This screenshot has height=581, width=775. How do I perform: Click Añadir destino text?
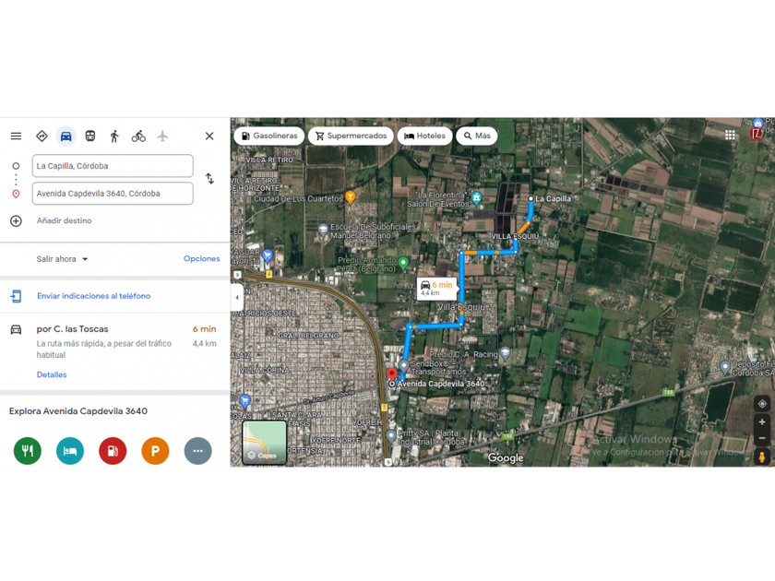[x=65, y=220]
